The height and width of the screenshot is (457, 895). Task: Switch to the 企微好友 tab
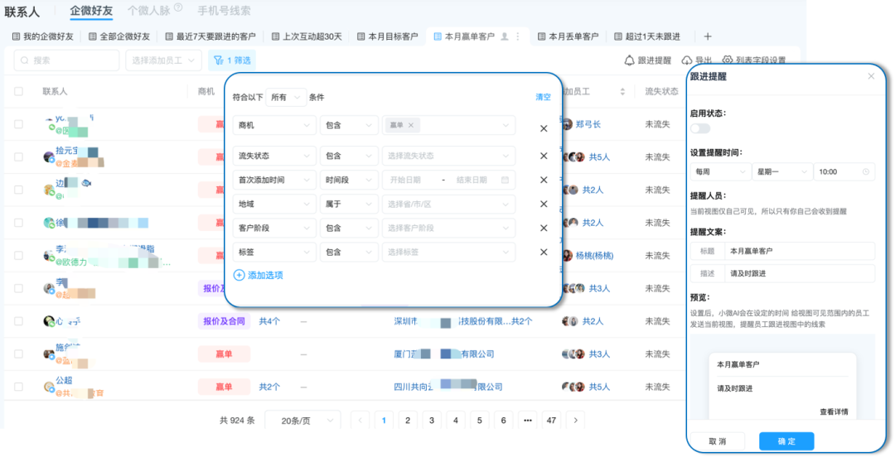91,10
